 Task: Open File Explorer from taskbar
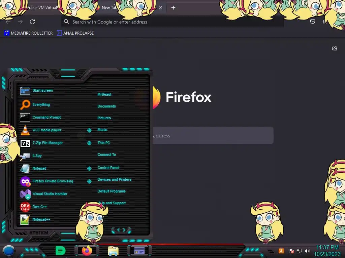(113, 251)
